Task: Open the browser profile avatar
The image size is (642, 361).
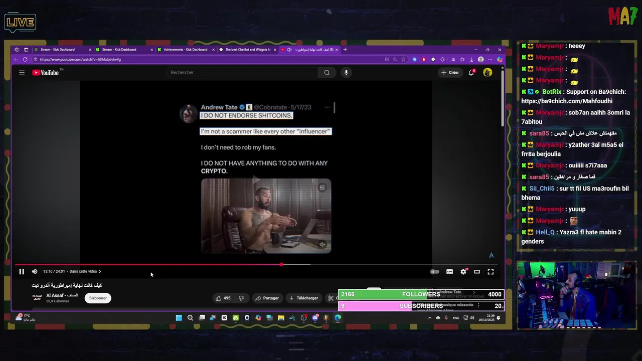Action: click(481, 59)
